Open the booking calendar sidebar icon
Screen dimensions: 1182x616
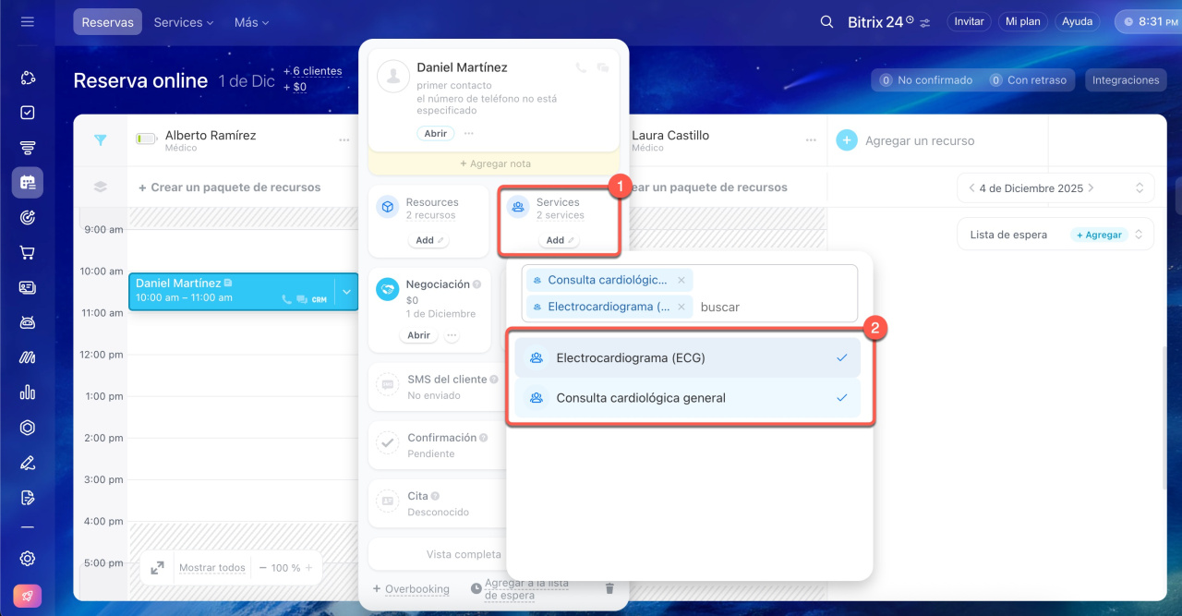point(28,182)
